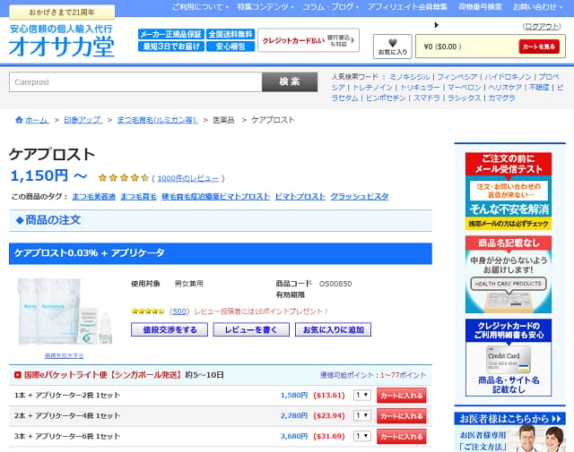Expand the 特集コンテンツ menu
Viewport: 574px width, 452px height.
pos(265,7)
